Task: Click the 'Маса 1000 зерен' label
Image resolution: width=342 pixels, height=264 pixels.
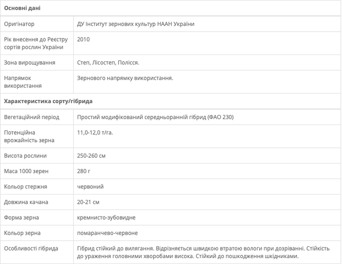Action: (x=26, y=172)
